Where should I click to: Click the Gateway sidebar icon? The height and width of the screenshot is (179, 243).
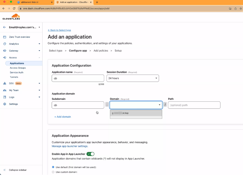[4, 51]
